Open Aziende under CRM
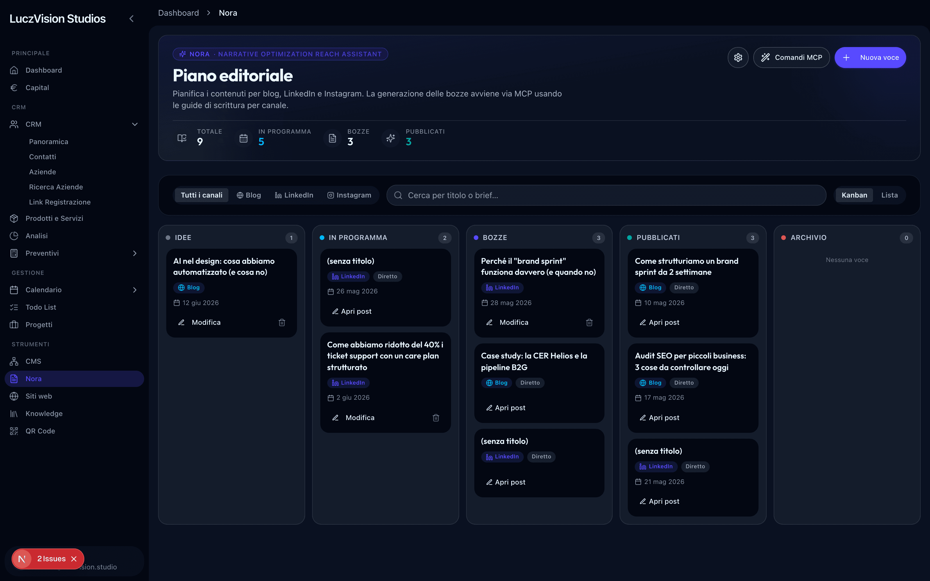This screenshot has width=930, height=581. pos(43,172)
